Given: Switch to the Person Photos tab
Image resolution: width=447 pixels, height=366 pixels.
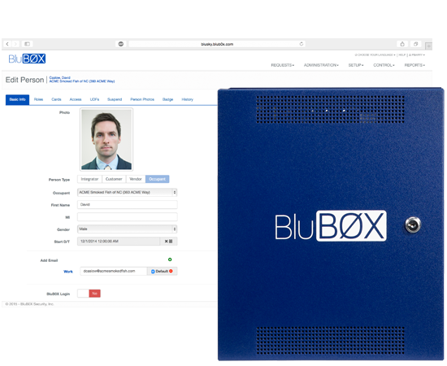Looking at the screenshot, I should click(142, 99).
